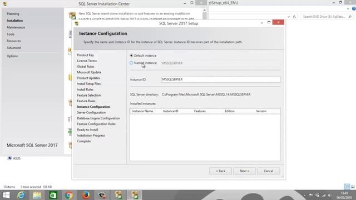Open Advanced in SQL Server Installation Center
The image size is (356, 200).
click(13, 48)
